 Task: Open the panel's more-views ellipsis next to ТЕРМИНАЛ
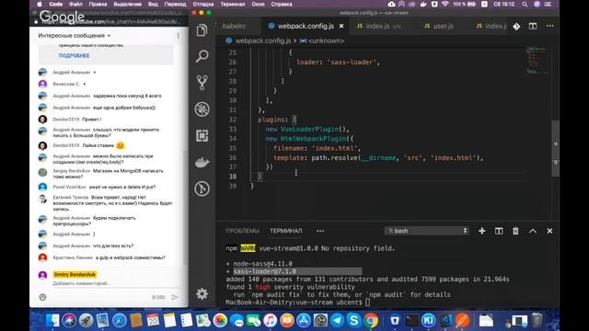(320, 231)
